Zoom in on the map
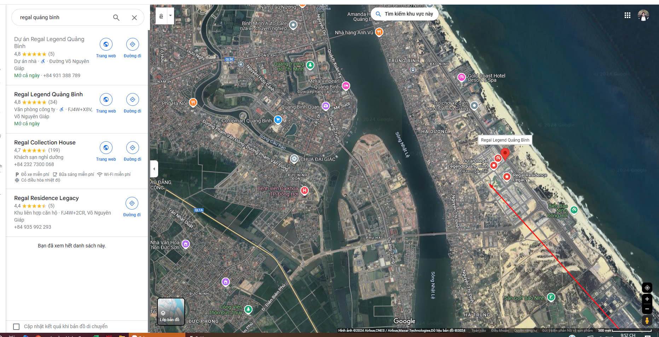659x337 pixels. (x=647, y=299)
